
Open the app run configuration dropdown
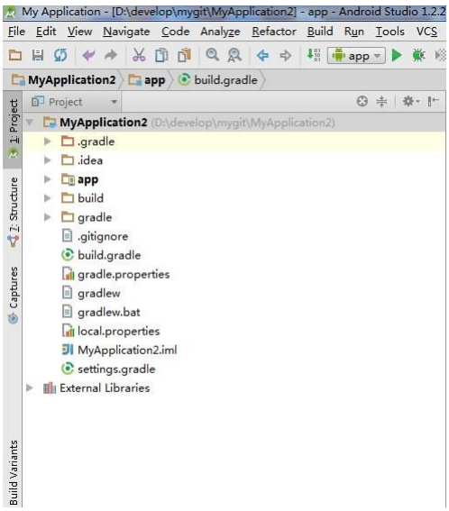click(356, 56)
